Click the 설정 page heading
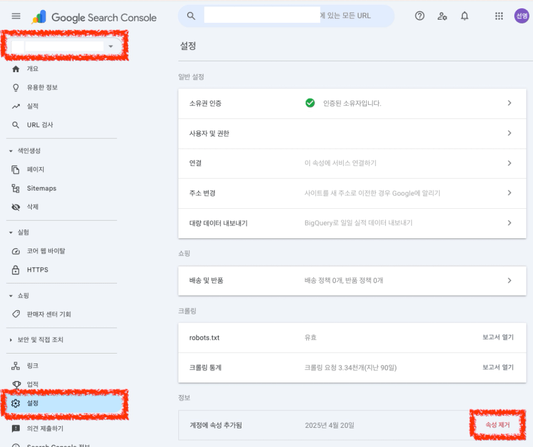The width and height of the screenshot is (533, 447). click(188, 46)
